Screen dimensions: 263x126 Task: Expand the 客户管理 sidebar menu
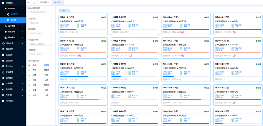(x=13, y=26)
